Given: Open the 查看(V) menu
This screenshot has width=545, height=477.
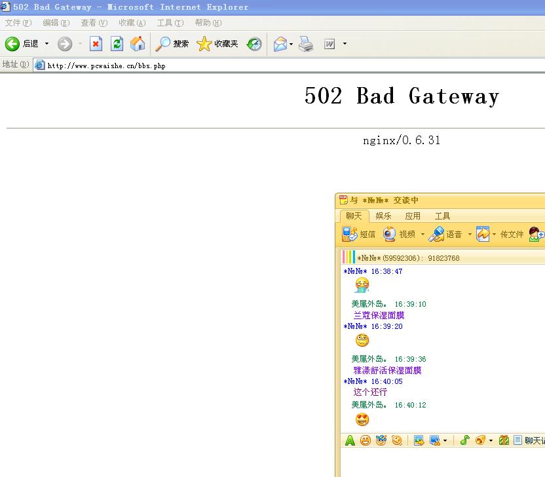Looking at the screenshot, I should click(94, 23).
